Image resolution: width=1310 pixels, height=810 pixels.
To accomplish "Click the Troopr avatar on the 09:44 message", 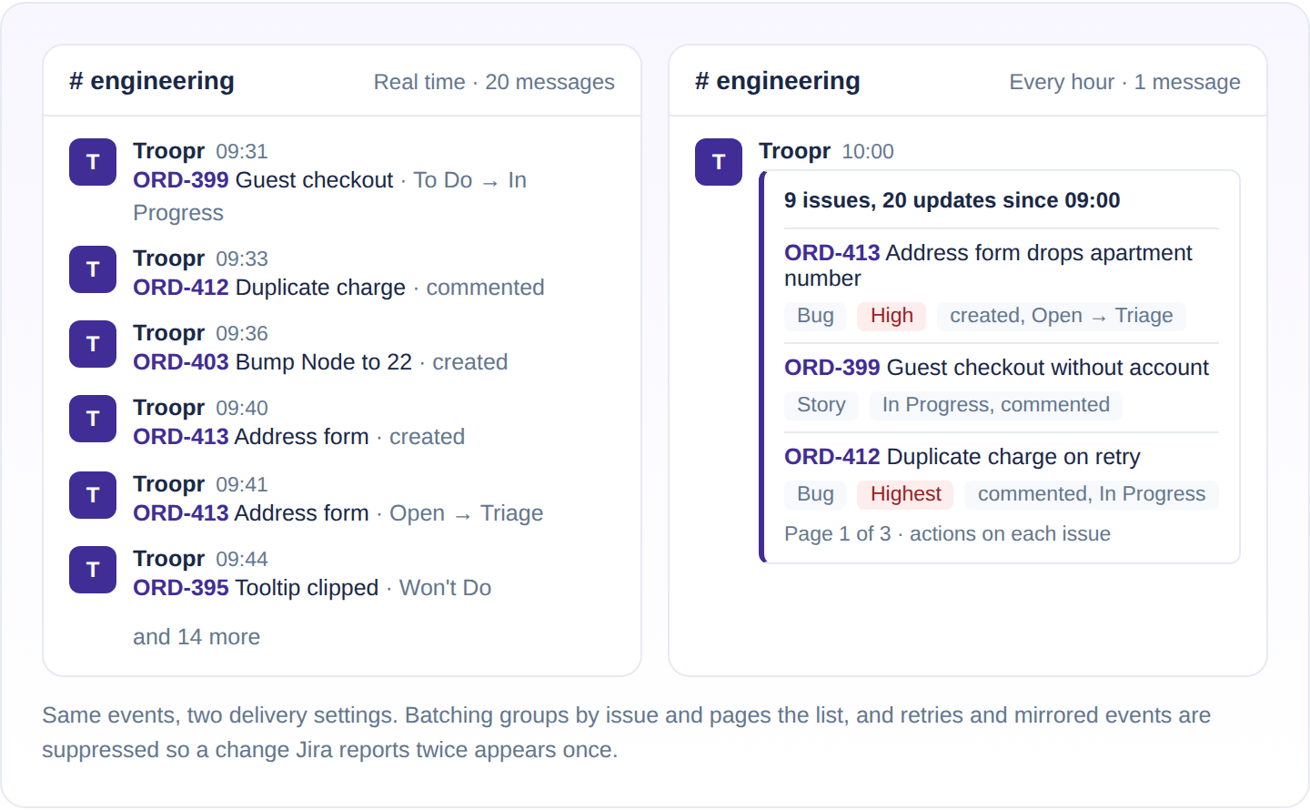I will click(93, 570).
